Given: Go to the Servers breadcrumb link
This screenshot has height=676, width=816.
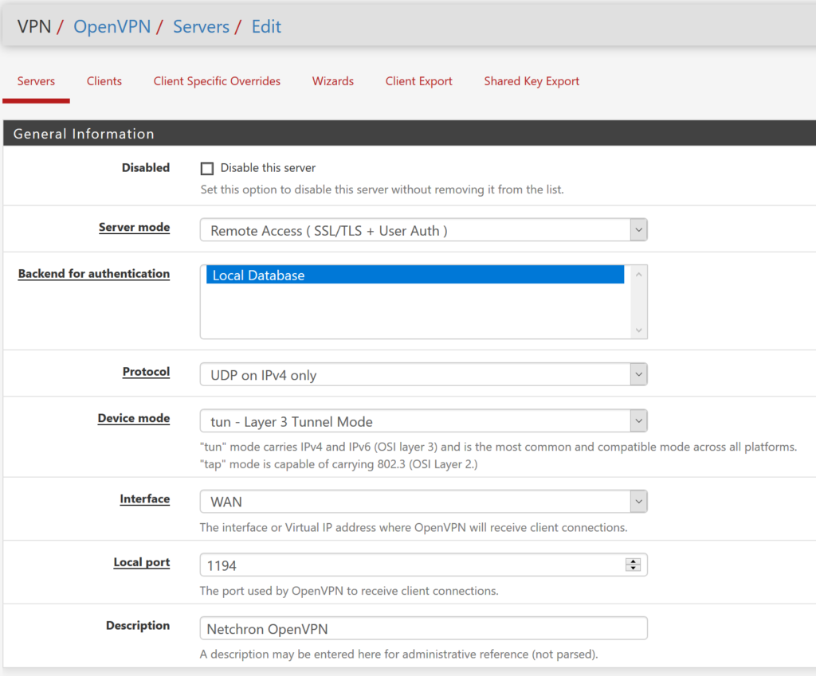Looking at the screenshot, I should (x=201, y=26).
